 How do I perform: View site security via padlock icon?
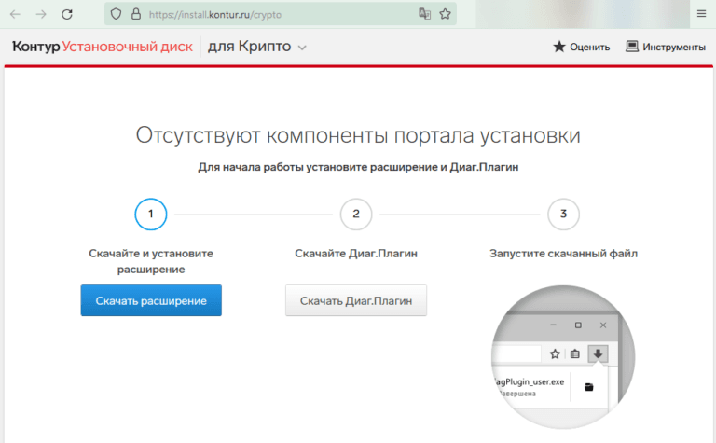pos(135,14)
